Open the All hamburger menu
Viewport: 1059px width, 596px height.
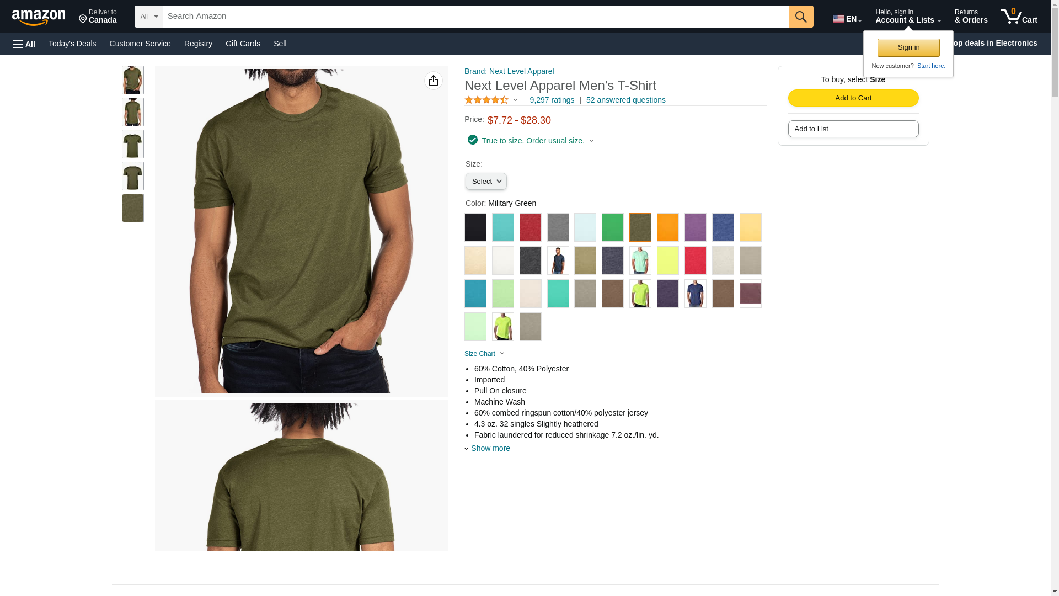tap(24, 44)
